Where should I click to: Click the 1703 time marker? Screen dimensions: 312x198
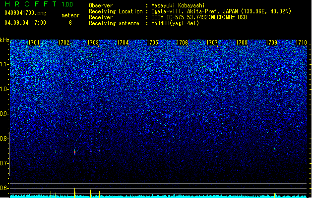click(93, 43)
